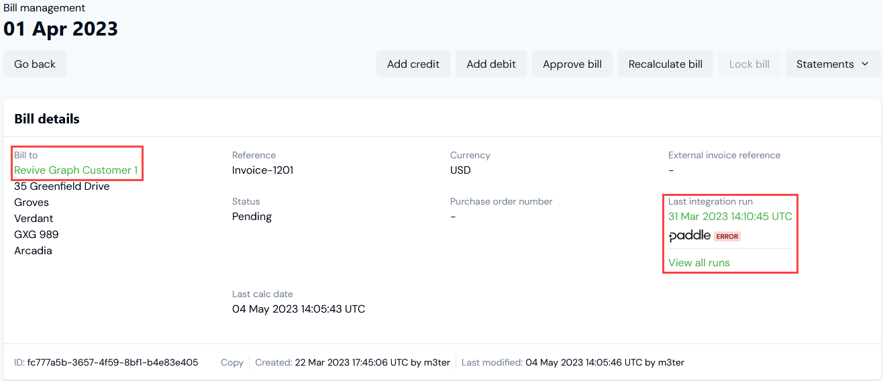The width and height of the screenshot is (883, 381).
Task: Open the 31 Mar 2023 integration run link
Action: click(730, 216)
